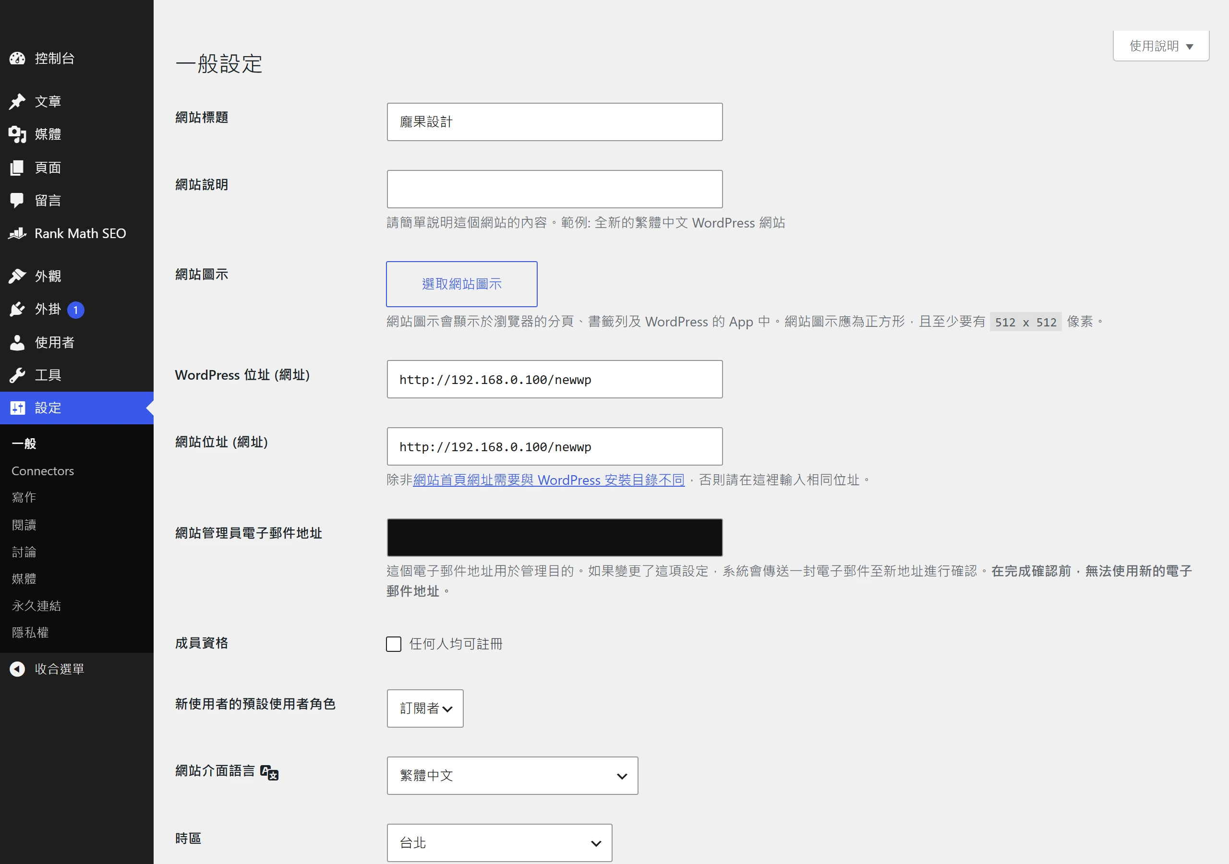Click the translation icon beside 網站介面語言
The width and height of the screenshot is (1229, 864).
coord(269,772)
